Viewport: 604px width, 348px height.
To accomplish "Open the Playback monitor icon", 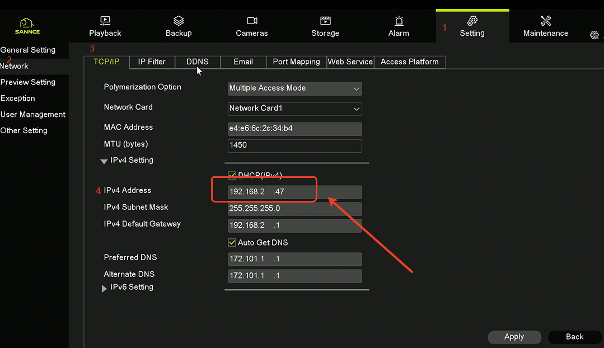I will coord(105,20).
